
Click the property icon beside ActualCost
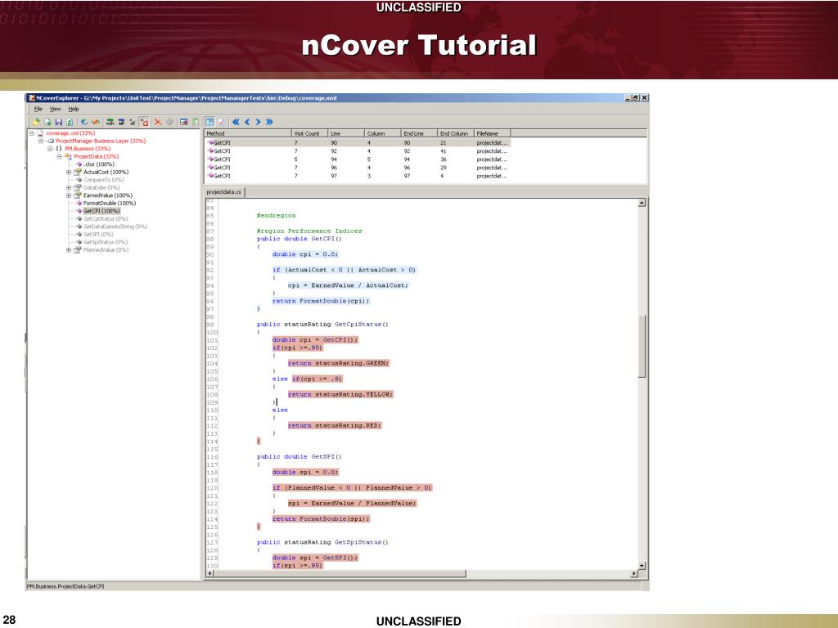[x=78, y=172]
